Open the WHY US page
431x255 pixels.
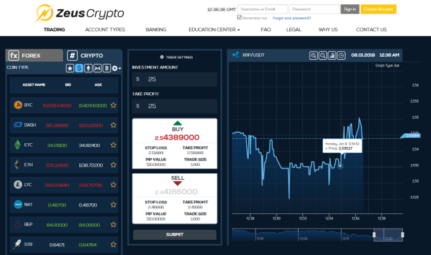328,29
